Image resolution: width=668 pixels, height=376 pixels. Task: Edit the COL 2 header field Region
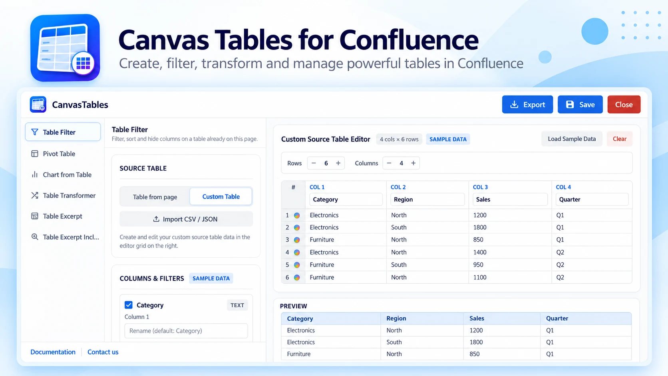[x=427, y=199]
